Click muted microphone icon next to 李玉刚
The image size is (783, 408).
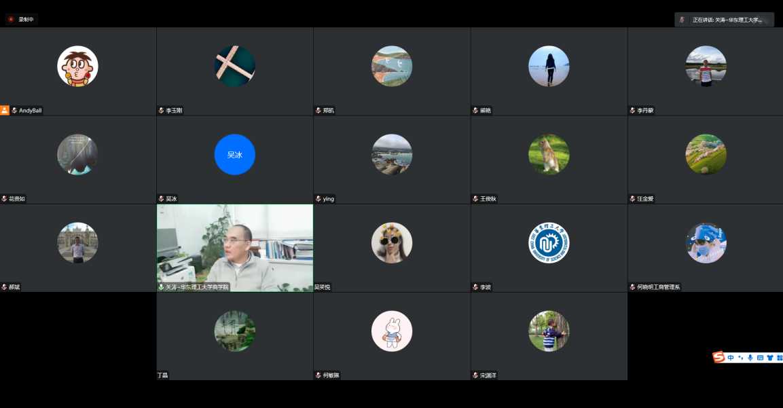coord(161,111)
